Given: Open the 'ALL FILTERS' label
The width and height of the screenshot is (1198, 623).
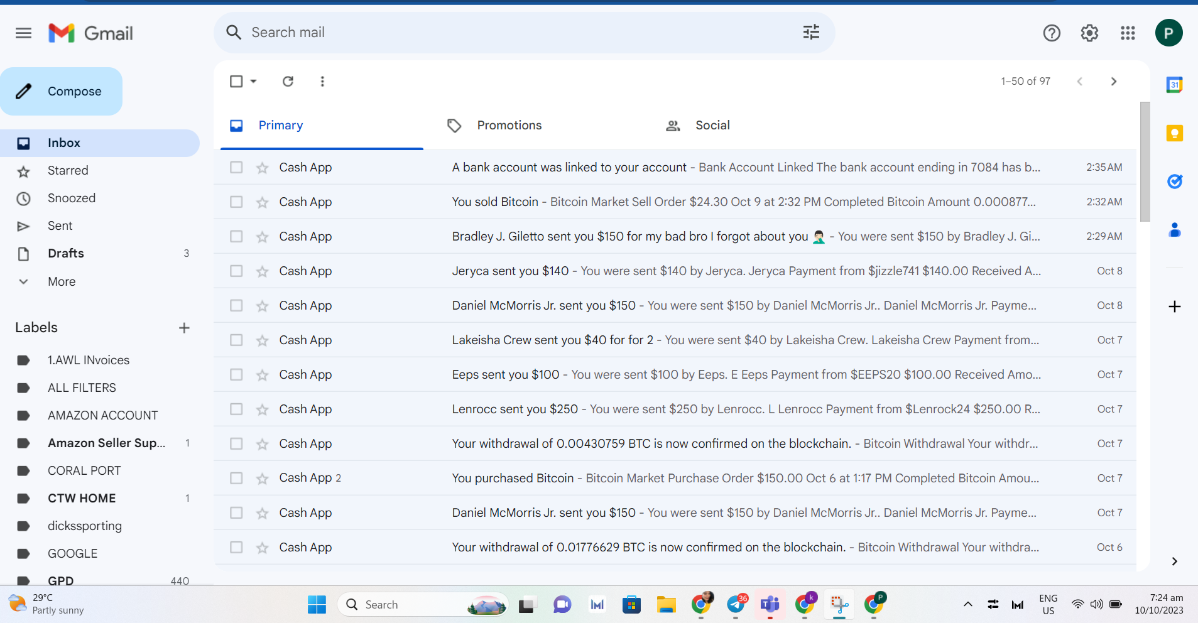Looking at the screenshot, I should (x=82, y=388).
